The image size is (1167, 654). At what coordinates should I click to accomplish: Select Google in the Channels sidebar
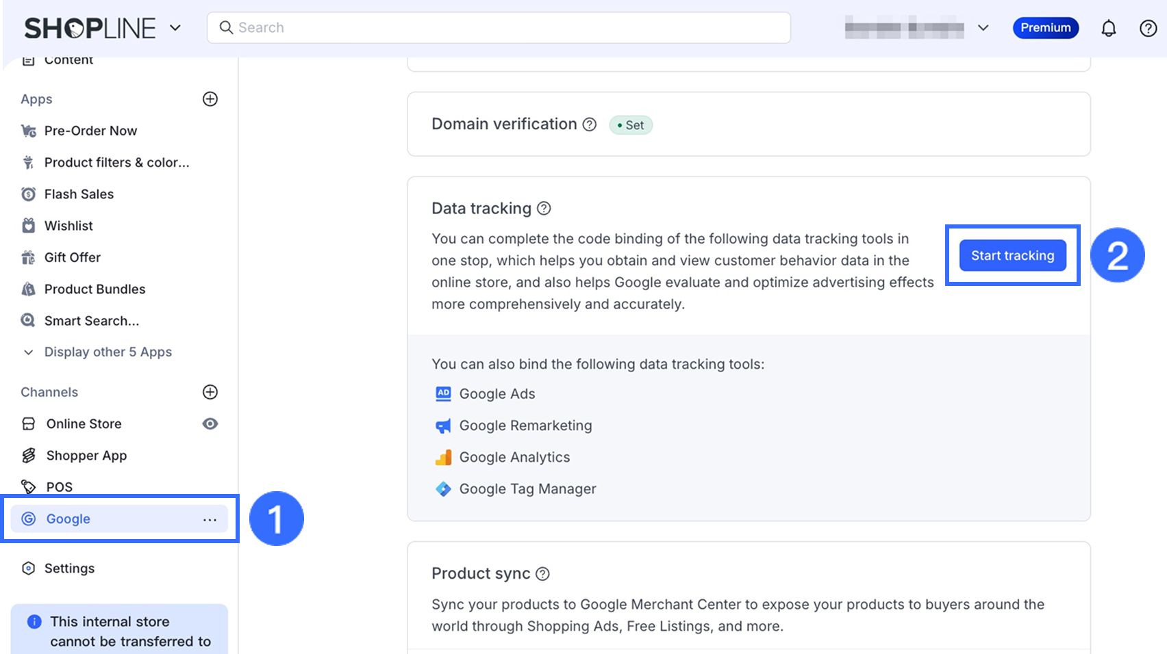click(68, 519)
